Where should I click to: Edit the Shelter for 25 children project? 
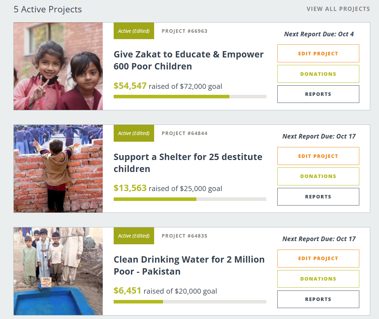point(318,156)
